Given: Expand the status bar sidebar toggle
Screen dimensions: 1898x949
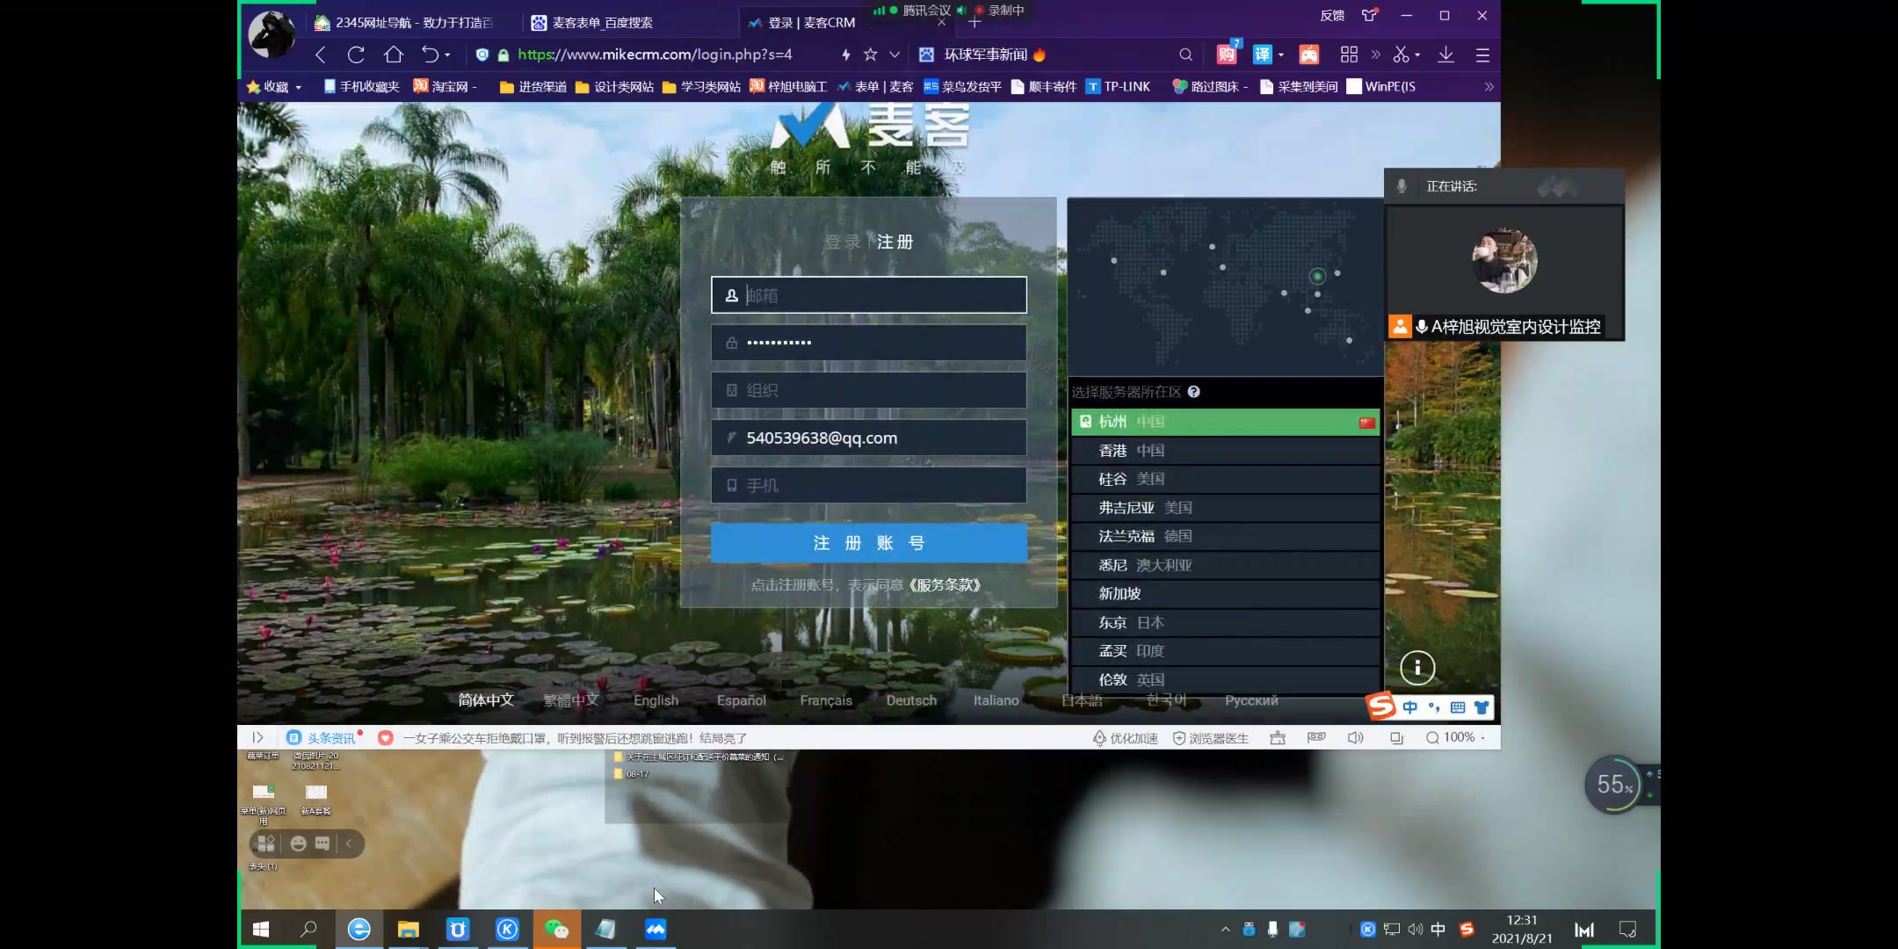Looking at the screenshot, I should pyautogui.click(x=257, y=738).
